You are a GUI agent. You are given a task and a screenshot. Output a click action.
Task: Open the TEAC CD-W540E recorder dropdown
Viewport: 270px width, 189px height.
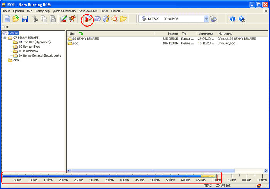pos(206,18)
